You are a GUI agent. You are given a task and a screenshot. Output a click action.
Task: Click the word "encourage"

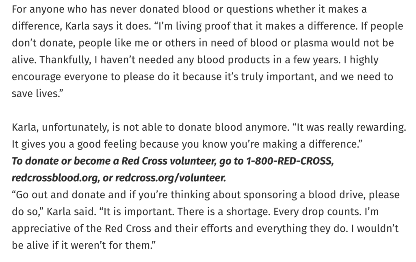pyautogui.click(x=36, y=77)
